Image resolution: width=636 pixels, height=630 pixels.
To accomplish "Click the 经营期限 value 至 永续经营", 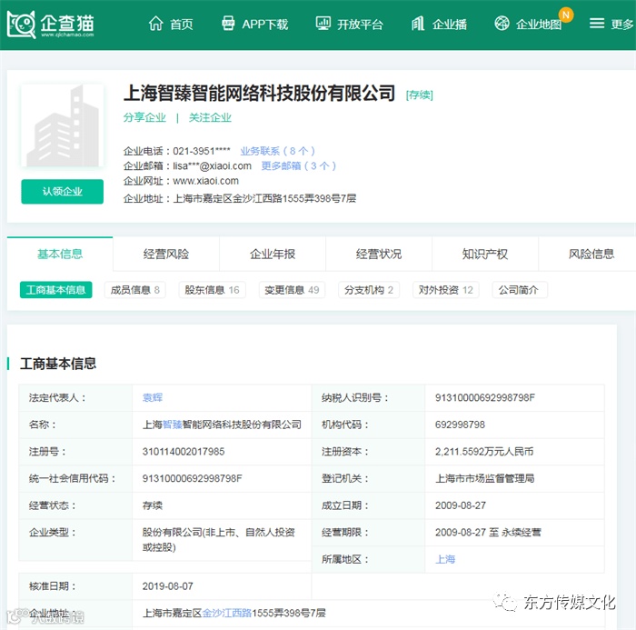I will click(489, 532).
